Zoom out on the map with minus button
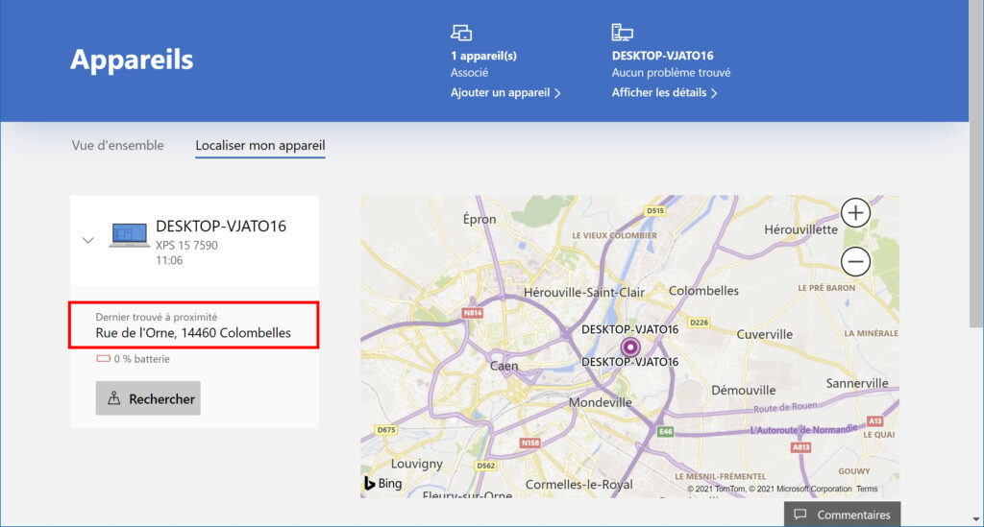984x527 pixels. [x=855, y=261]
